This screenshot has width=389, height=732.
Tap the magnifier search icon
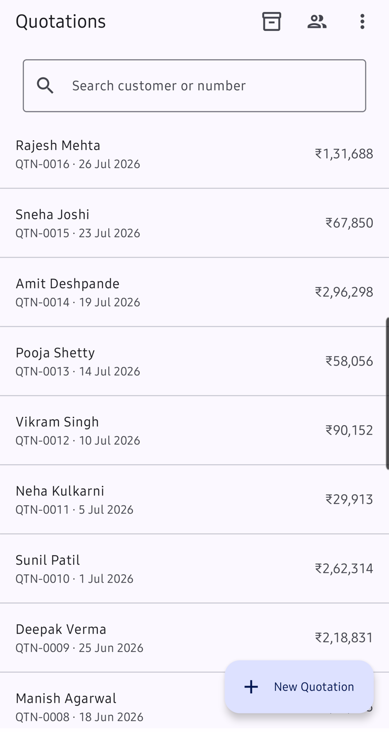click(45, 86)
